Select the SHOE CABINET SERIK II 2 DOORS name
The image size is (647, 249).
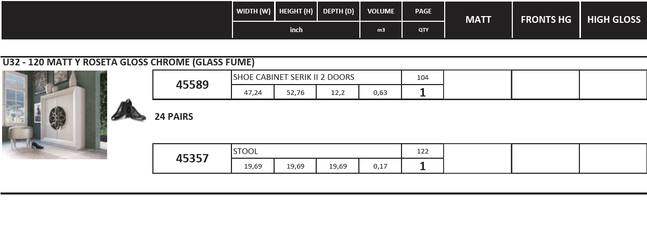(x=294, y=77)
